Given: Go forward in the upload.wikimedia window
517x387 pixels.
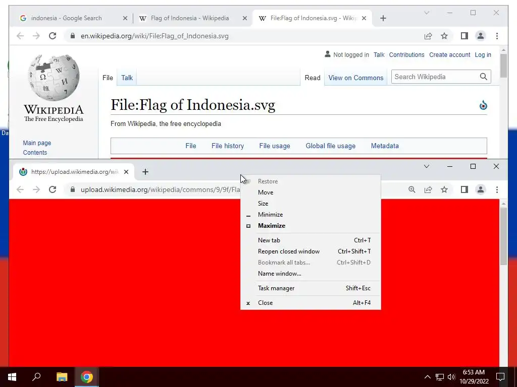Looking at the screenshot, I should [36, 189].
